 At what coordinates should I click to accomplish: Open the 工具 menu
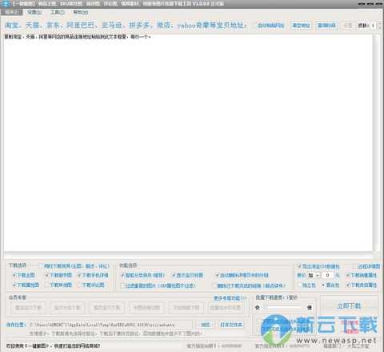tap(58, 12)
